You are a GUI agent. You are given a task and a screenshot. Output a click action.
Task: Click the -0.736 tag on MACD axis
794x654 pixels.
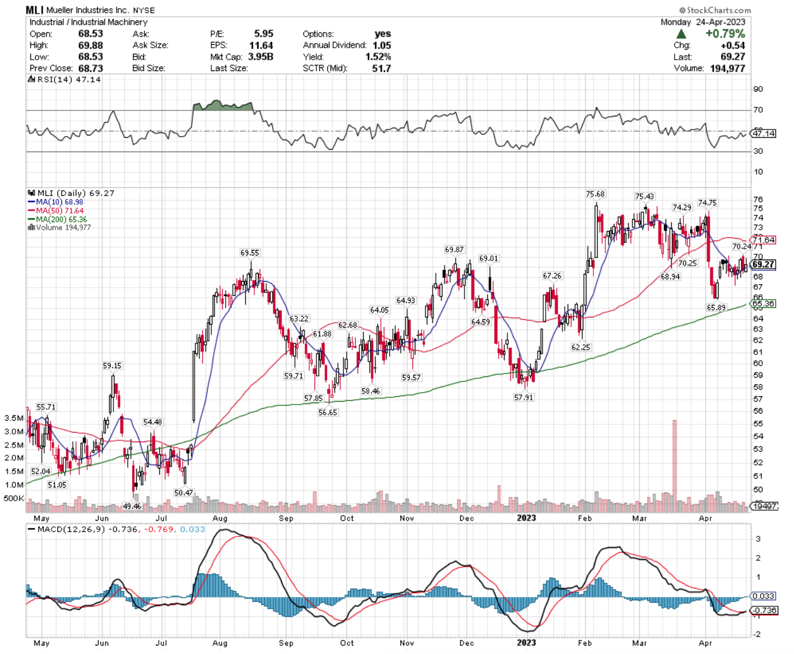point(764,610)
